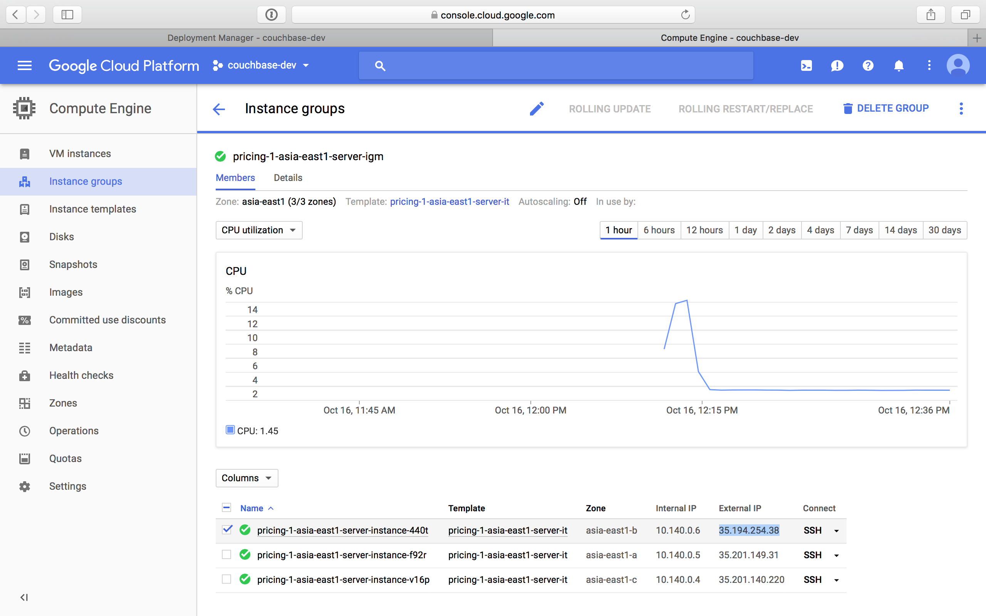
Task: Click the Compute Engine gear icon
Action: [x=23, y=108]
